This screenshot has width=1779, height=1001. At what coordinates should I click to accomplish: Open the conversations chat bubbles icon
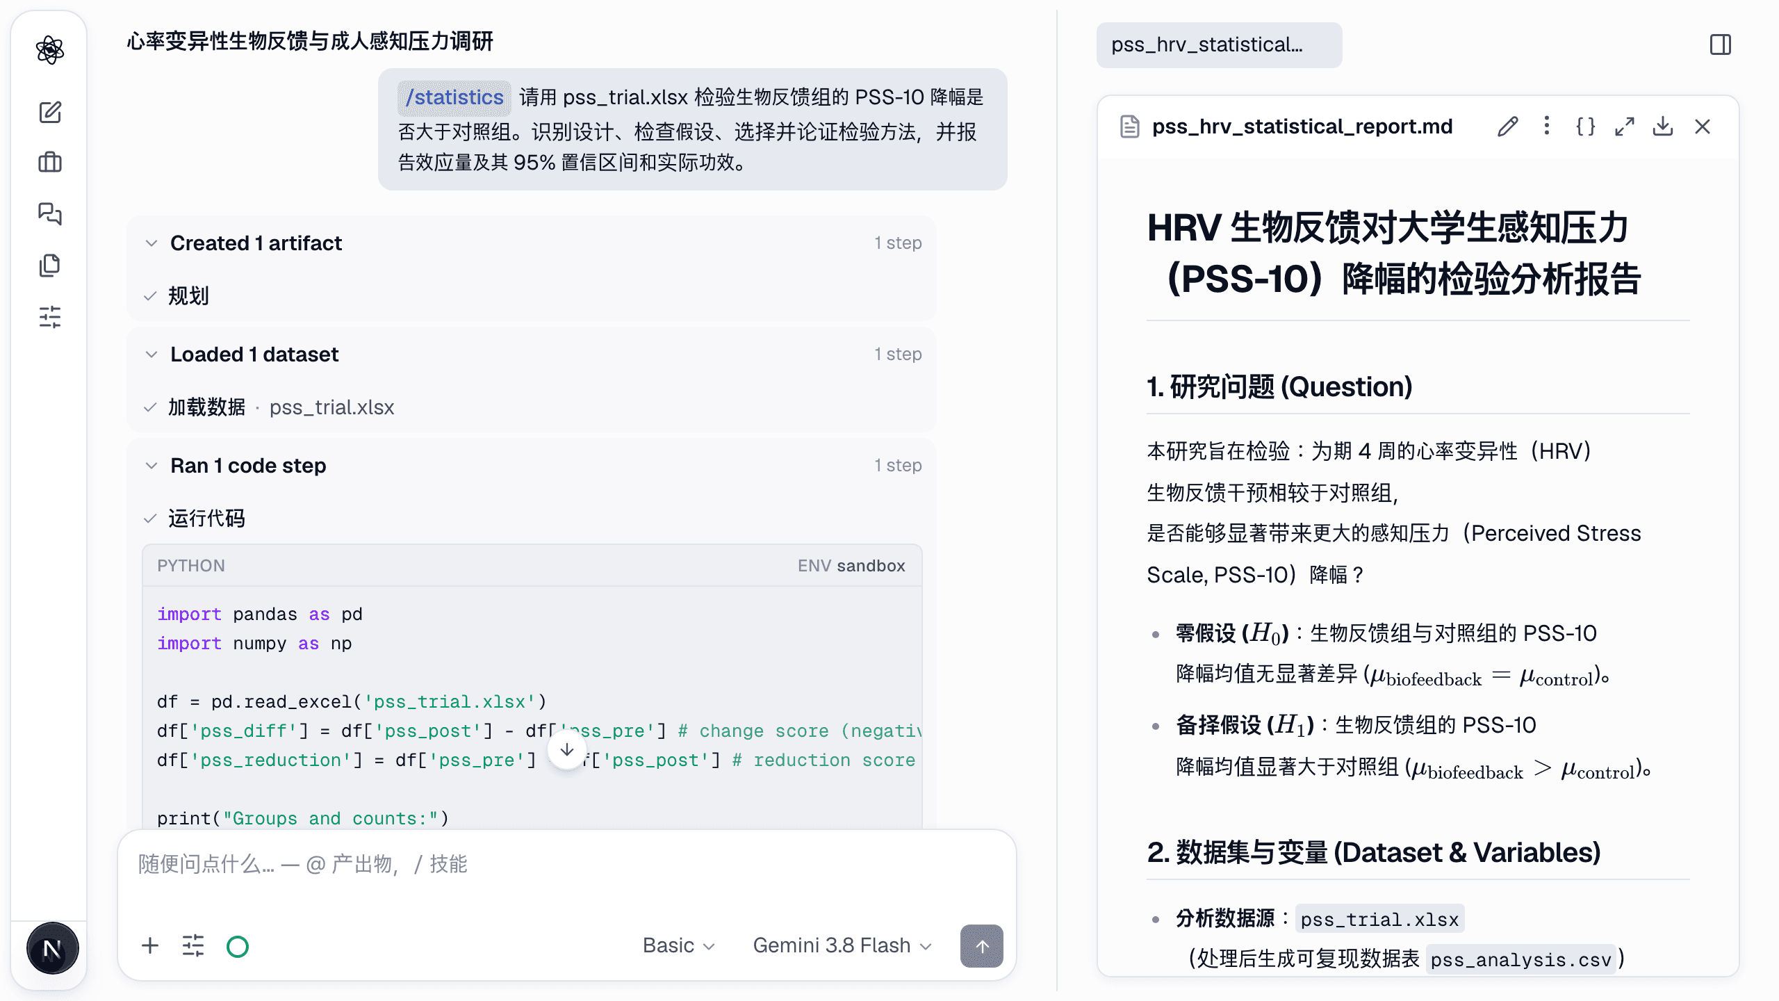click(x=50, y=214)
